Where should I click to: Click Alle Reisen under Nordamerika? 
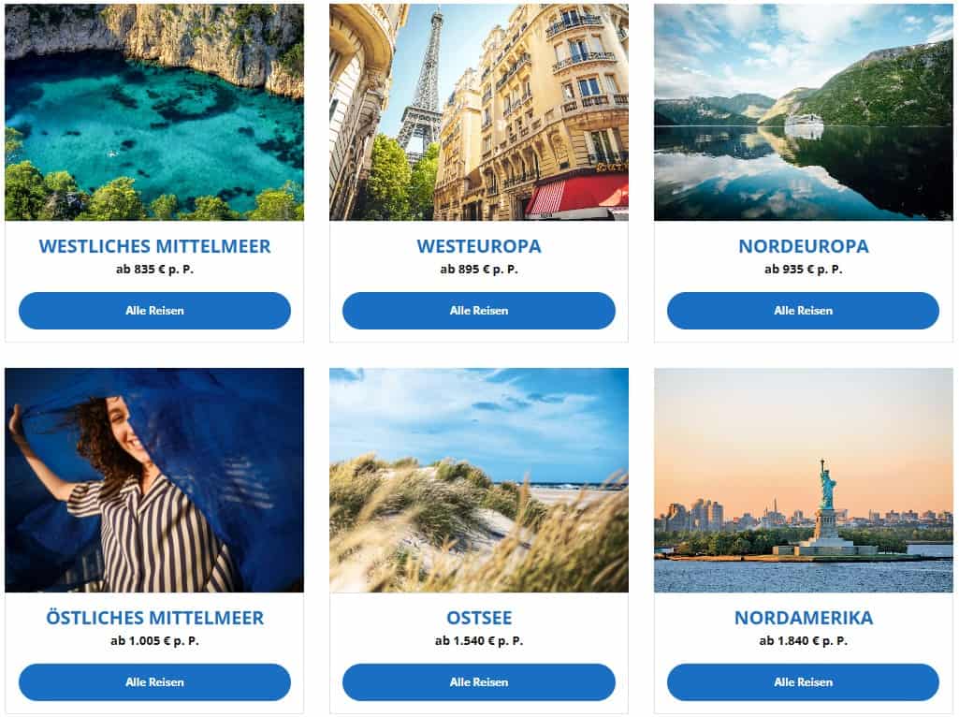point(803,682)
